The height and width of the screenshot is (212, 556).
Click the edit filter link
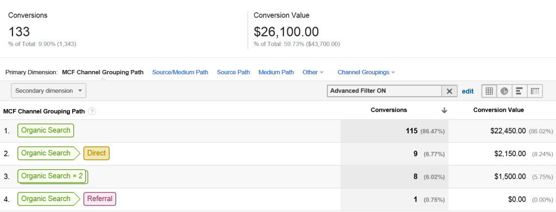[x=467, y=91]
